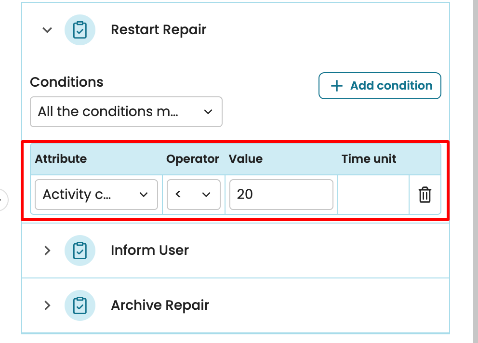Click the Archive Repair clipboard icon
The image size is (478, 343).
pos(80,305)
